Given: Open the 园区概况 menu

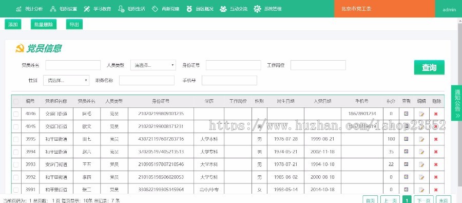Looking at the screenshot, I should click(200, 9).
